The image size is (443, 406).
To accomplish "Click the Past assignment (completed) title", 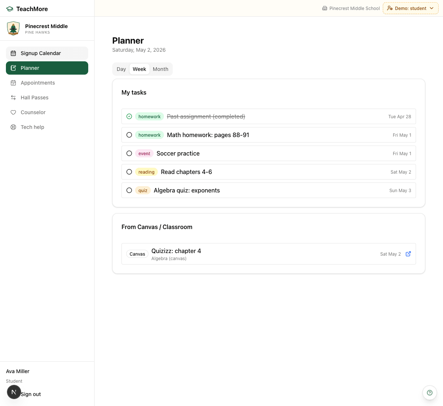I will [206, 116].
